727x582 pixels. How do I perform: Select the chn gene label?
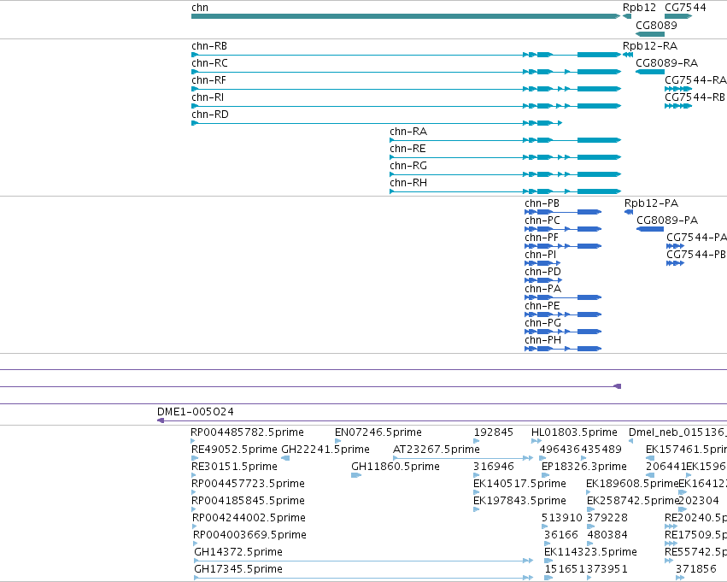[200, 8]
